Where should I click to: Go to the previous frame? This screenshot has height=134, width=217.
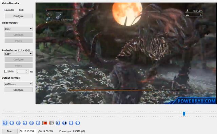pos(18,123)
